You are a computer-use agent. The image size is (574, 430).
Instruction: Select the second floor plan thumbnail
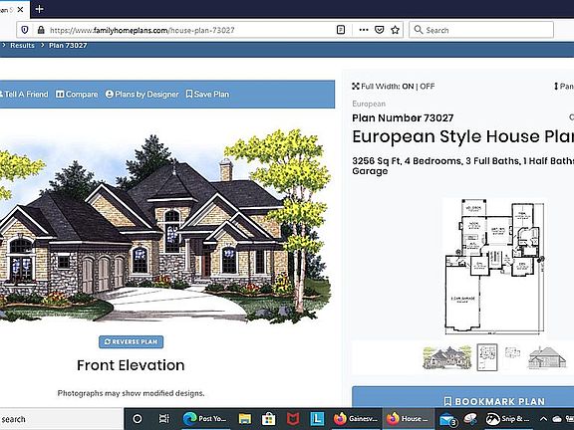[512, 353]
